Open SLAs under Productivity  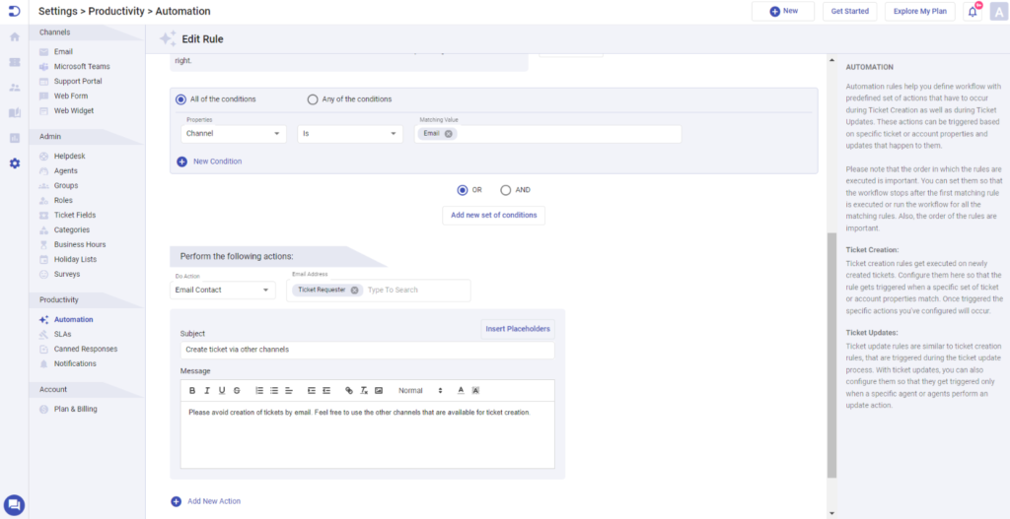pos(62,335)
